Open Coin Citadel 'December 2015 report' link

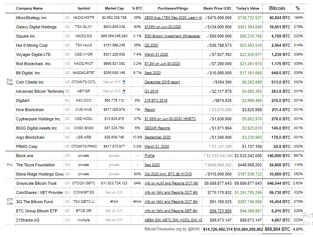point(162,82)
